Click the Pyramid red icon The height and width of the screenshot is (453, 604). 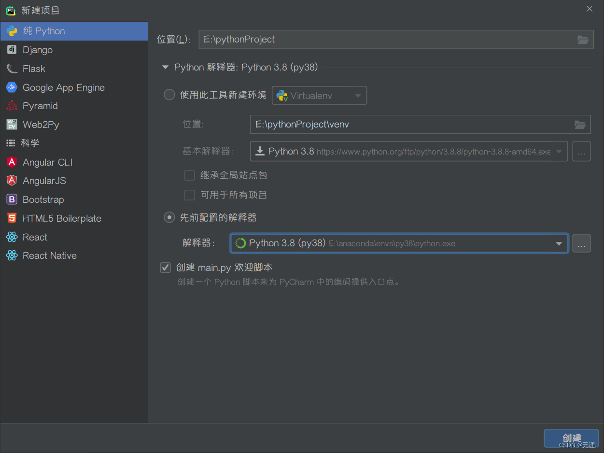(12, 106)
